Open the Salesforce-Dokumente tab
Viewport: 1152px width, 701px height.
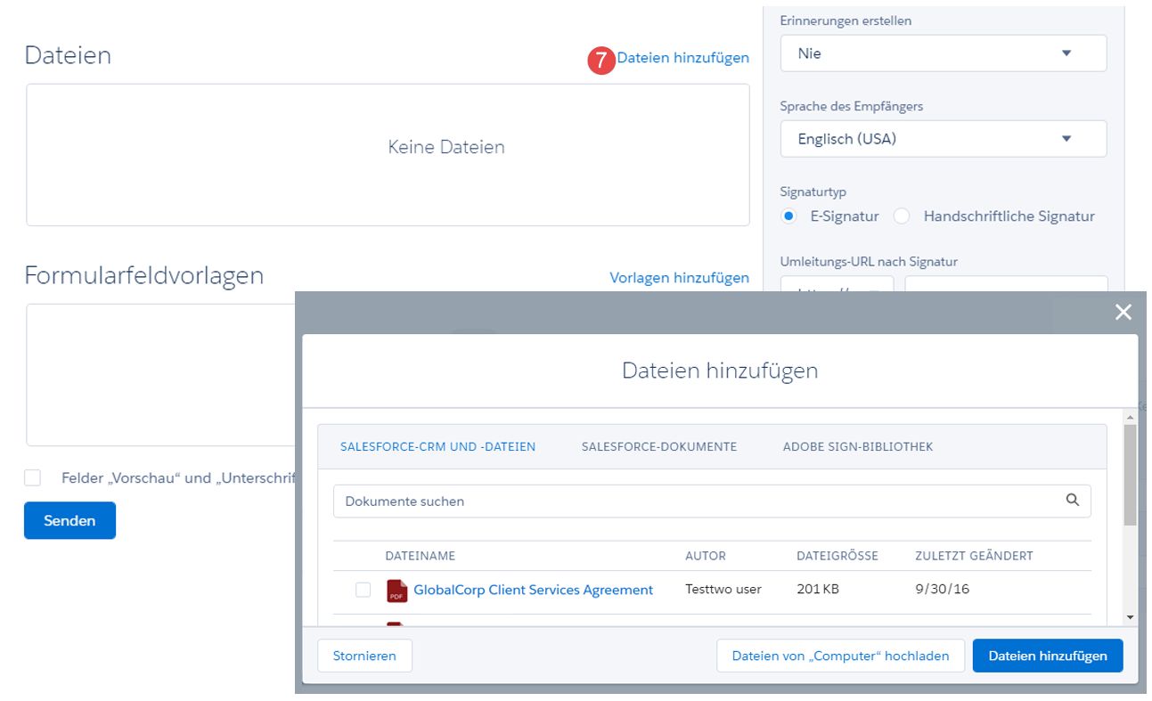click(x=659, y=447)
